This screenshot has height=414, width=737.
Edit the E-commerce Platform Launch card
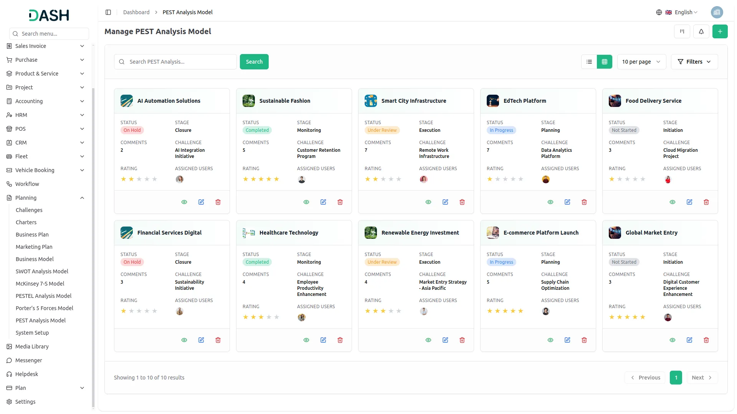point(567,340)
